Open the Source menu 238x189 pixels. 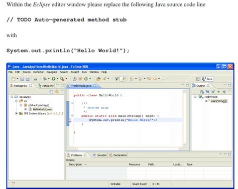pos(27,72)
